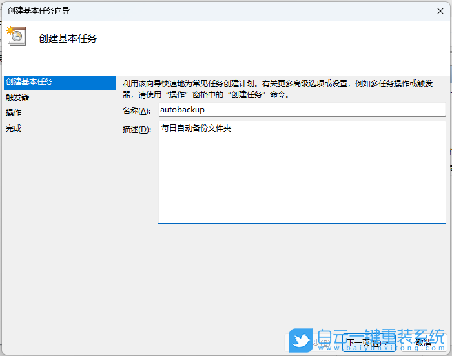Open the 操作 step in the sidebar
Screen dimensions: 452x356
coord(14,113)
